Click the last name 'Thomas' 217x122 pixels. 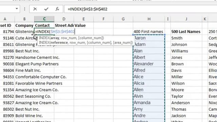[186, 109]
